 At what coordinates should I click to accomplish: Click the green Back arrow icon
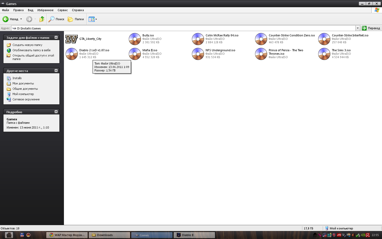6,19
